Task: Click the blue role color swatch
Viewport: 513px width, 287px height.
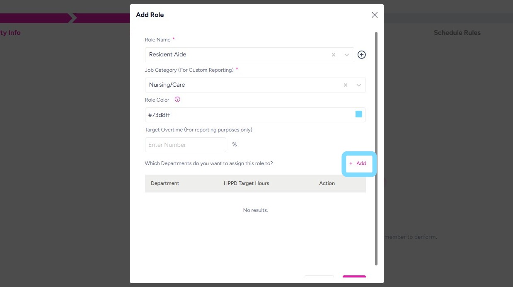Action: 359,114
